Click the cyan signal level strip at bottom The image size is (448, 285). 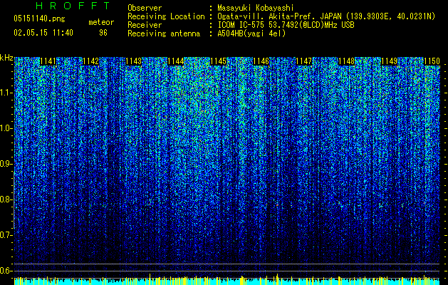coord(227,281)
